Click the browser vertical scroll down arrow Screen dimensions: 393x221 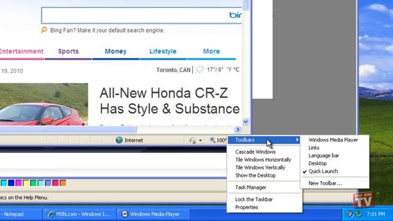tap(246, 122)
